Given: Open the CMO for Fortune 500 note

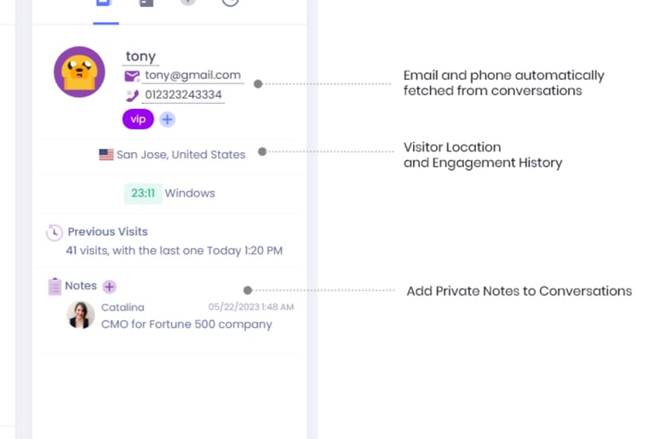Looking at the screenshot, I should [186, 324].
